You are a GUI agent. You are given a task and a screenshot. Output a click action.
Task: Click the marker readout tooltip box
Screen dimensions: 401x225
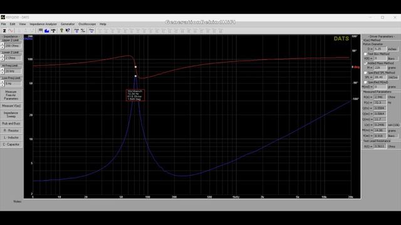(x=135, y=95)
